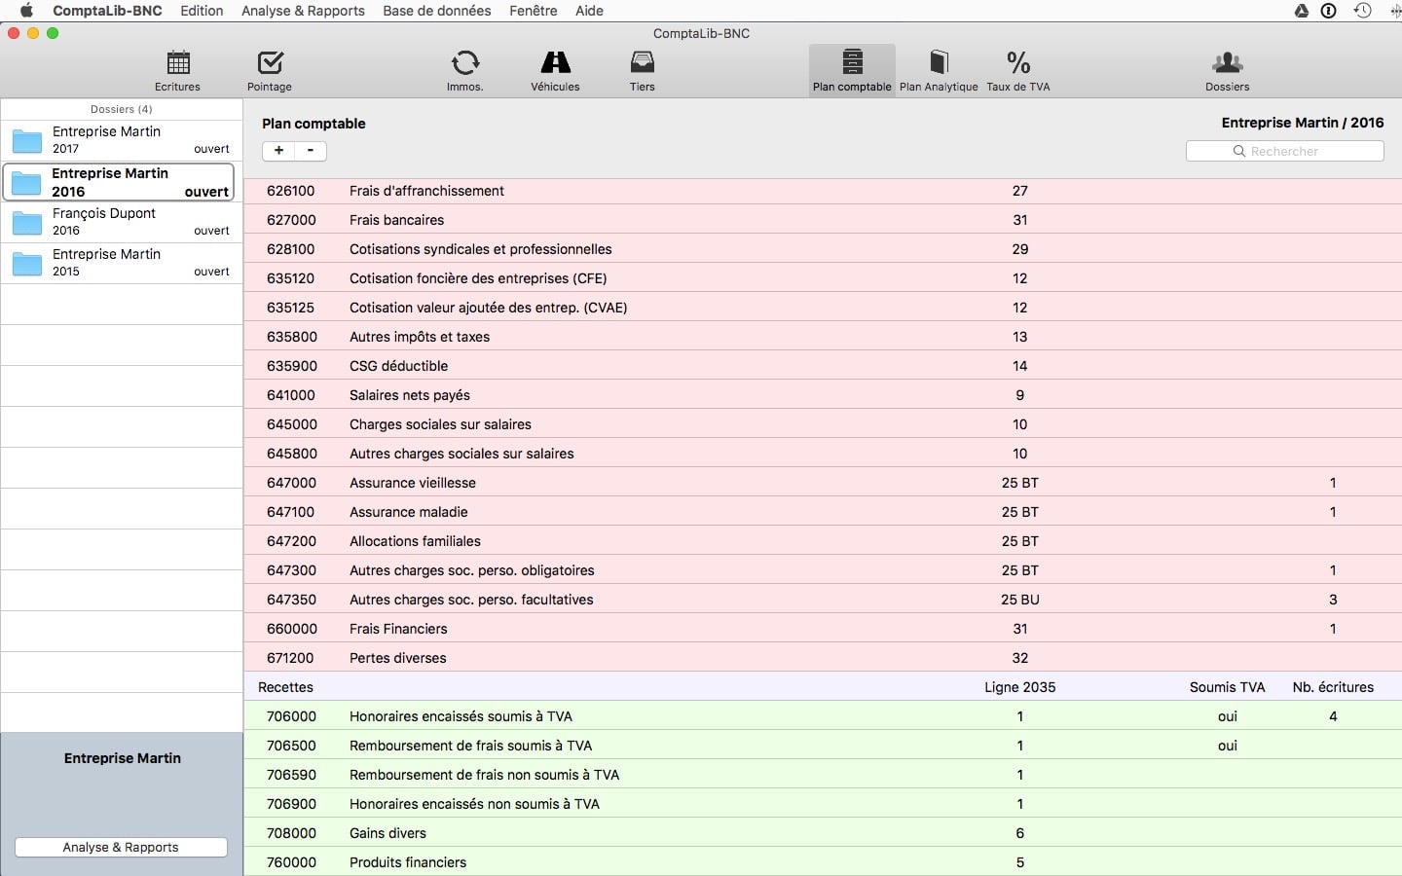Focus the Rechercher search field
This screenshot has height=876, width=1402.
[1284, 151]
